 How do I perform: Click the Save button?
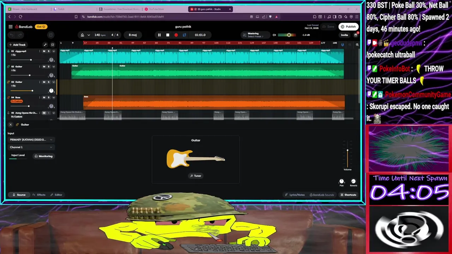point(328,26)
